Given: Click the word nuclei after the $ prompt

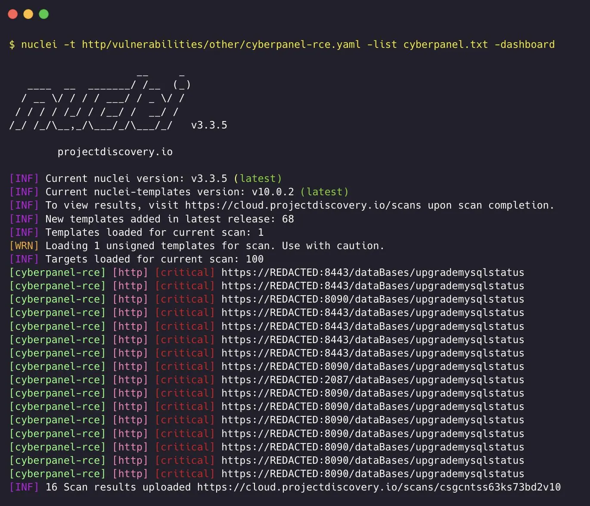Looking at the screenshot, I should click(39, 44).
